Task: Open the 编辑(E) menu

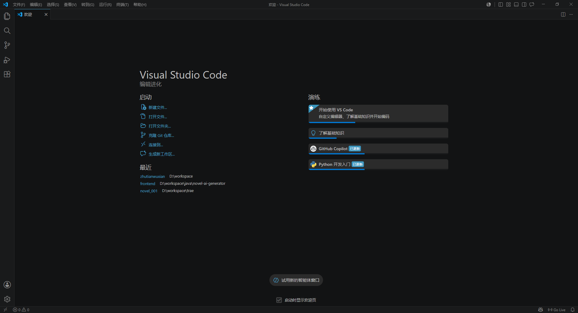Action: click(x=36, y=5)
